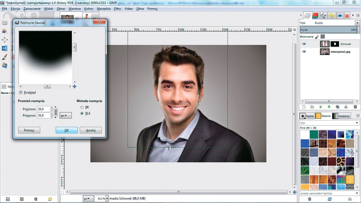Hide the mezczyzna1.jpg layer

click(x=304, y=52)
